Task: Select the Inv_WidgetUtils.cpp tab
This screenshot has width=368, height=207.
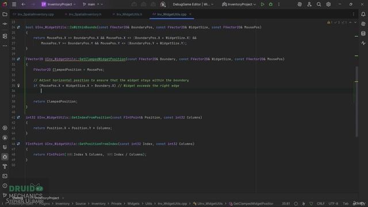Action: tap(171, 14)
